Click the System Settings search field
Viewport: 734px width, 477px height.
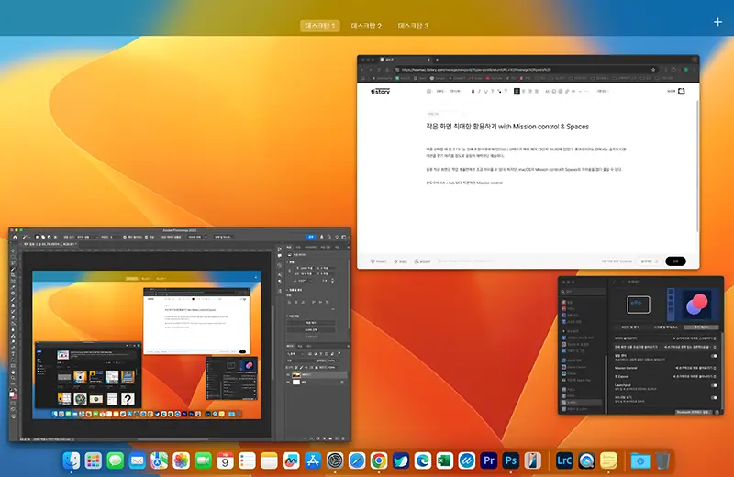pos(584,292)
